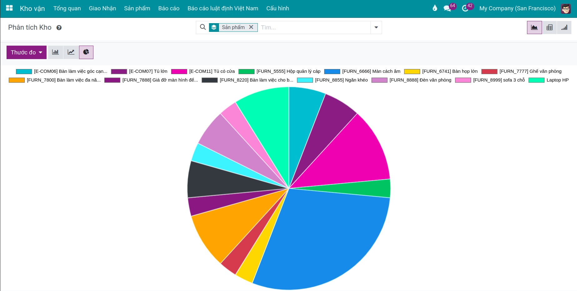Open the messages chat icon

point(447,8)
